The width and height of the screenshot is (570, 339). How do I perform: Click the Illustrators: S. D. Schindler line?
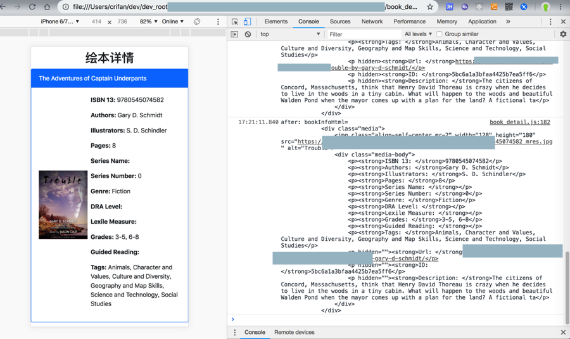pyautogui.click(x=129, y=131)
